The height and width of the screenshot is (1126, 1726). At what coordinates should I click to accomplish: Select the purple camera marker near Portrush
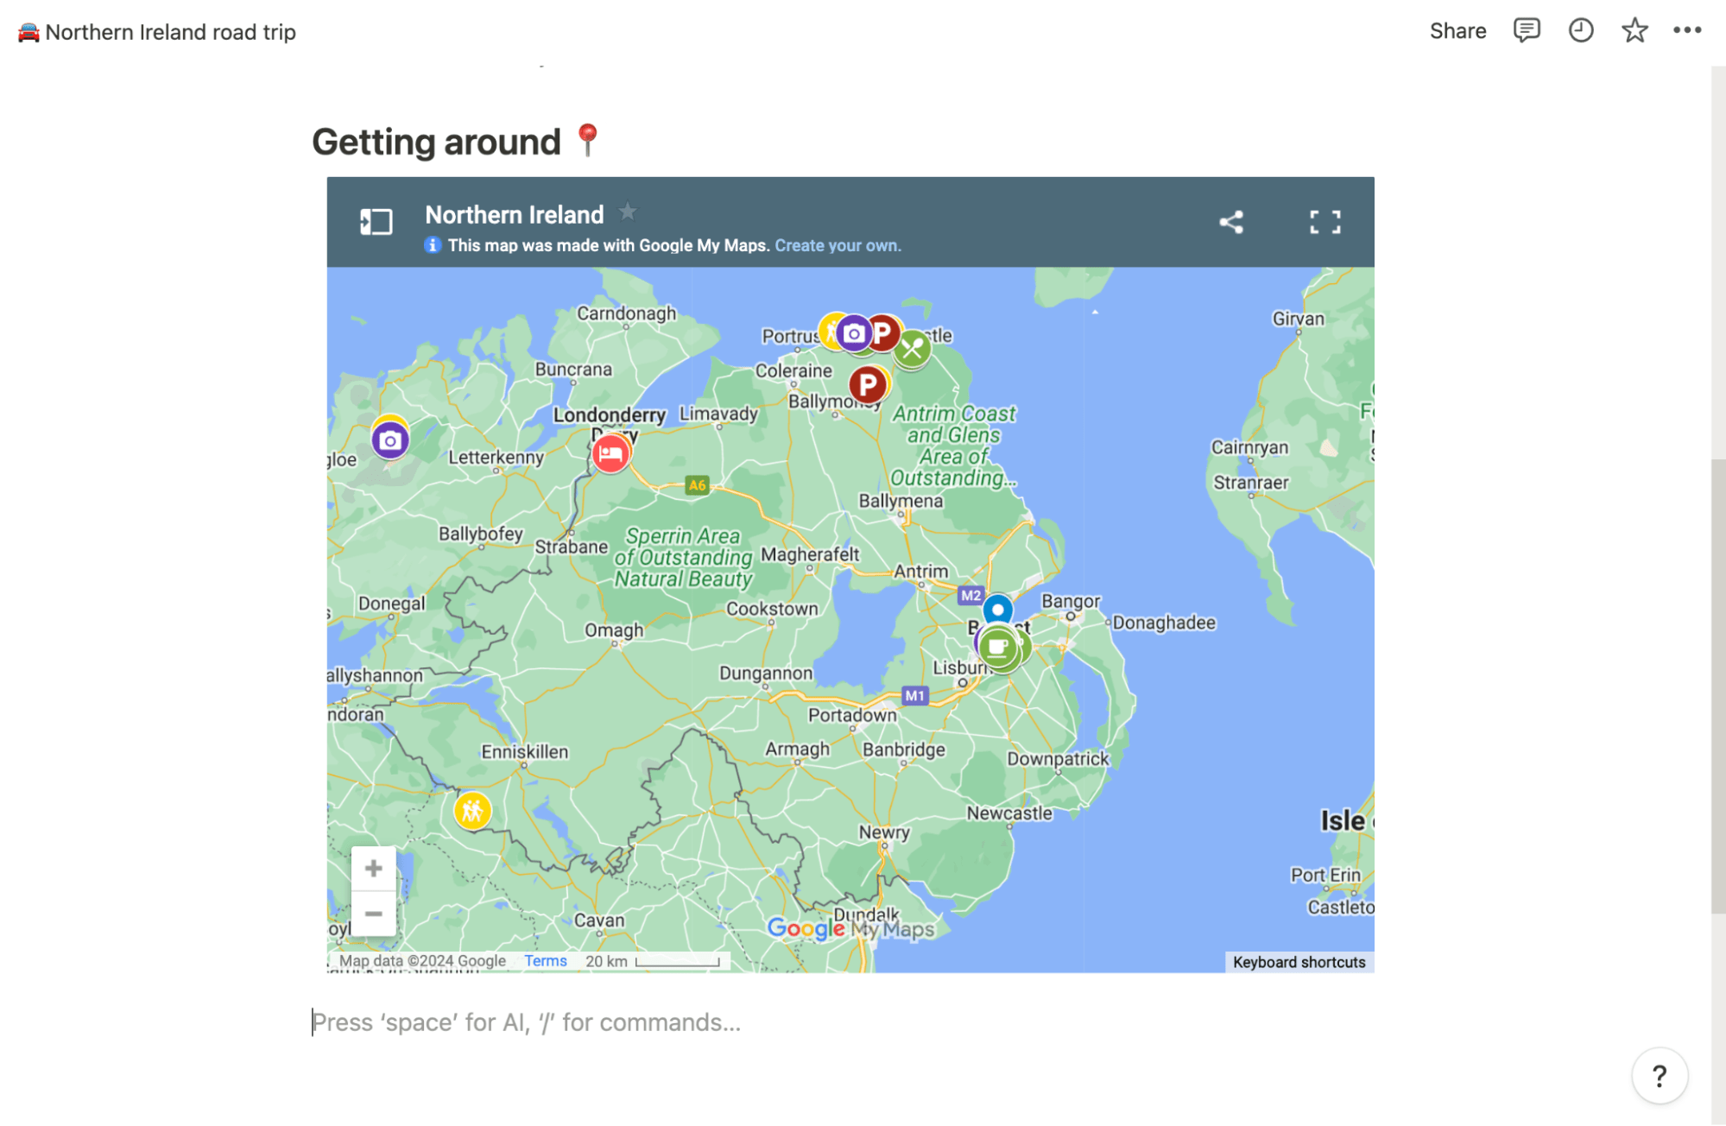853,333
